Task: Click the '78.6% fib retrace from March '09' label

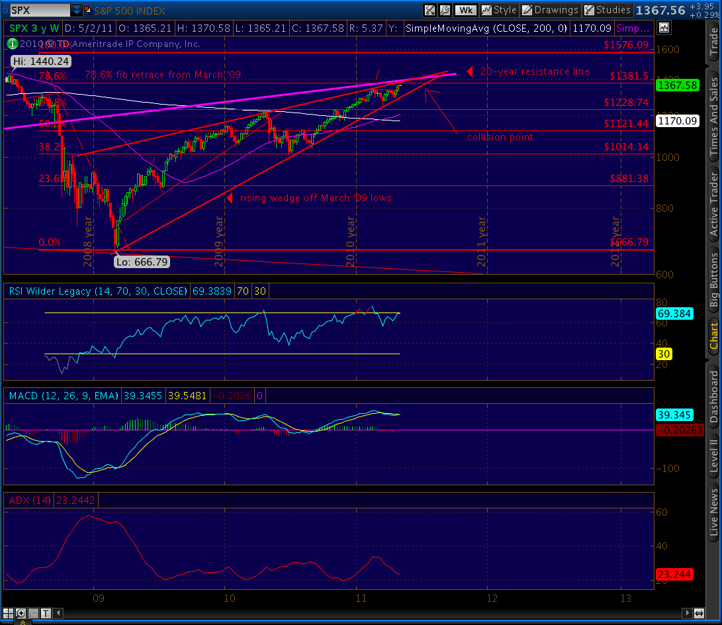Action: 163,75
